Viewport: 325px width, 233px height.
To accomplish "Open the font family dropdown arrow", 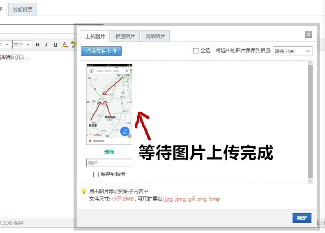I will coord(7,44).
